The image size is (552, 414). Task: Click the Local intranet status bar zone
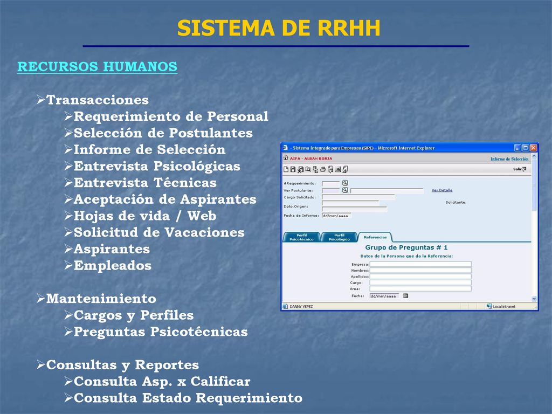coord(501,306)
